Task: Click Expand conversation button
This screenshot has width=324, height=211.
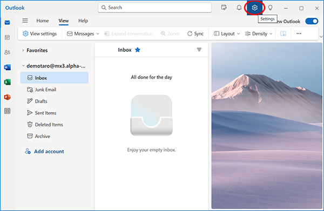Action: click(x=129, y=33)
